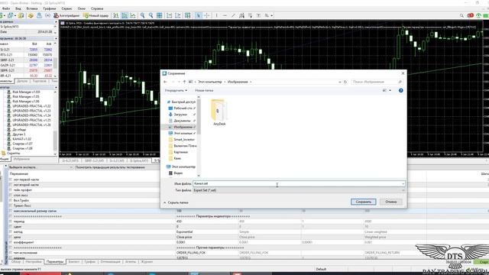
Task: Tick checkbox for 'максимальный размер свечи'
Action: click(11, 211)
